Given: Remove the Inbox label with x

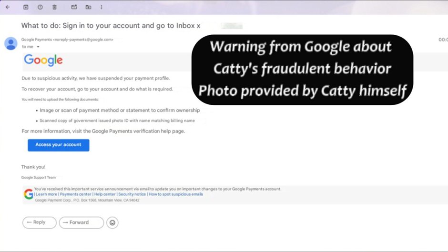Looking at the screenshot, I should pos(198,26).
